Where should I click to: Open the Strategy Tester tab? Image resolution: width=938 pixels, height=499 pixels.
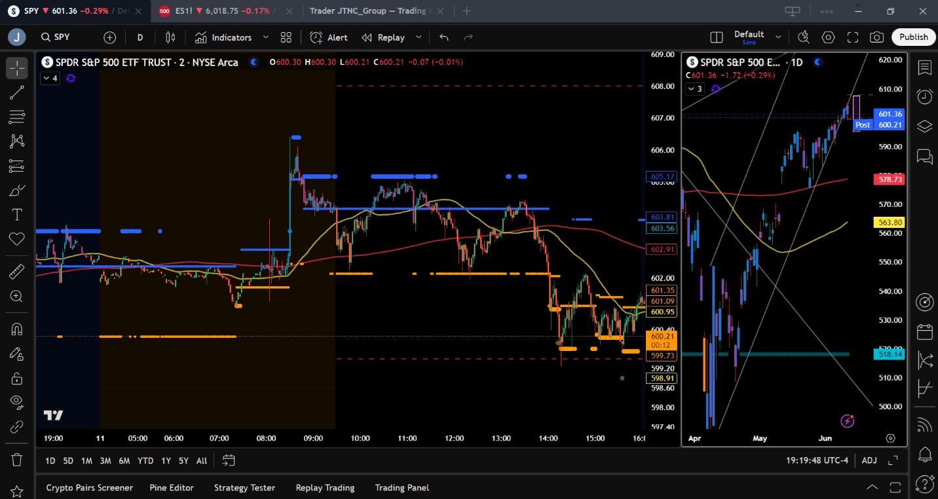coord(244,488)
